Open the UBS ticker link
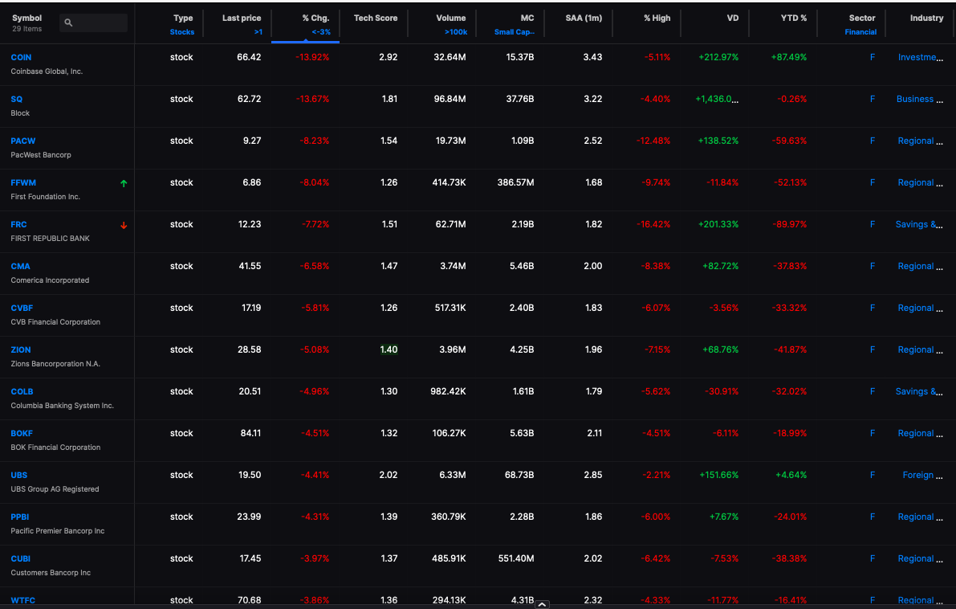The image size is (956, 609). (x=19, y=476)
